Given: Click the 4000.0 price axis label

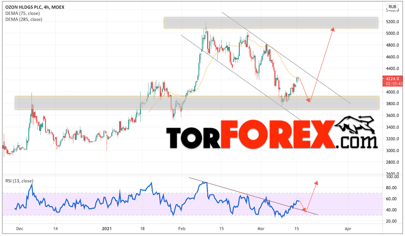Looking at the screenshot, I should pyautogui.click(x=392, y=92).
